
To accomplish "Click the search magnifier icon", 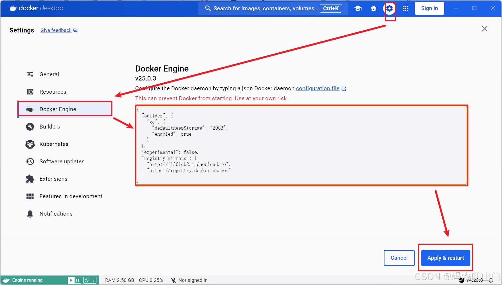I will point(208,8).
